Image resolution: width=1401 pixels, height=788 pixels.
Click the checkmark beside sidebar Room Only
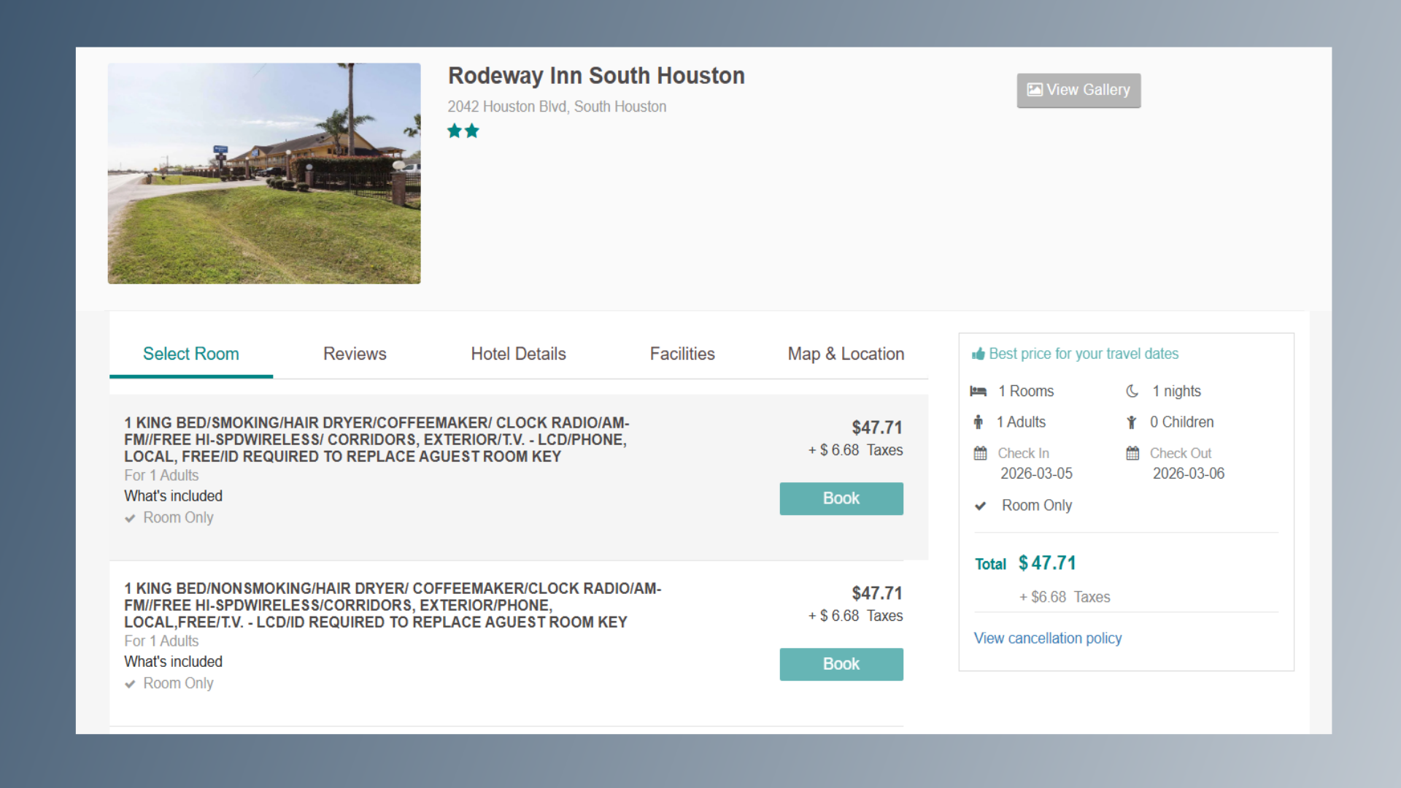[x=980, y=506]
